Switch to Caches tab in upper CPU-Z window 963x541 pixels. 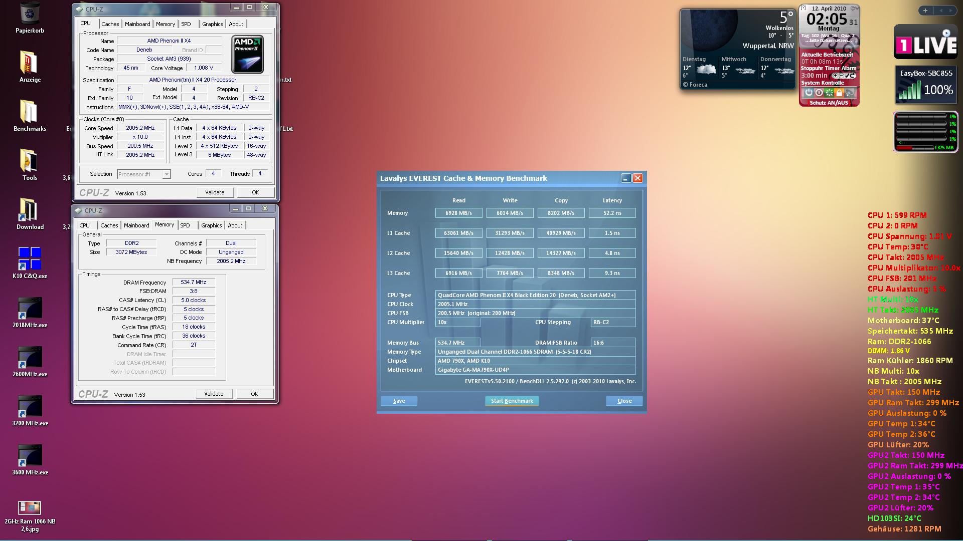tap(110, 24)
